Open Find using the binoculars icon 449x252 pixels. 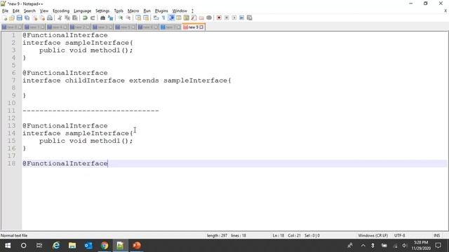[x=102, y=17]
